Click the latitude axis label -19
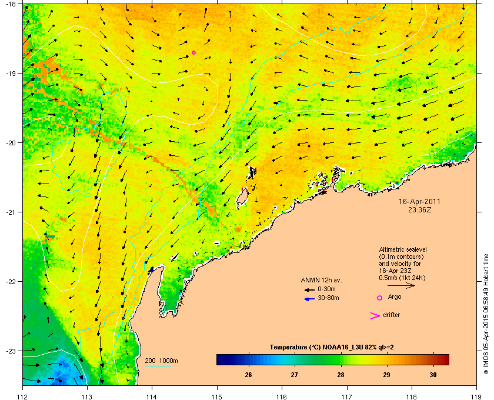 pos(11,74)
